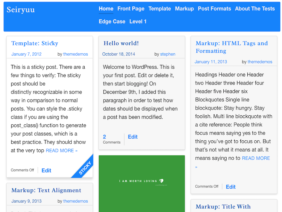Open the Template: Sticky post title
Viewport: 282px width, 212px height.
[35, 43]
